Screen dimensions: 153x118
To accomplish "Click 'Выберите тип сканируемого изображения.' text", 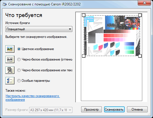I will pyautogui.click(x=36, y=37).
